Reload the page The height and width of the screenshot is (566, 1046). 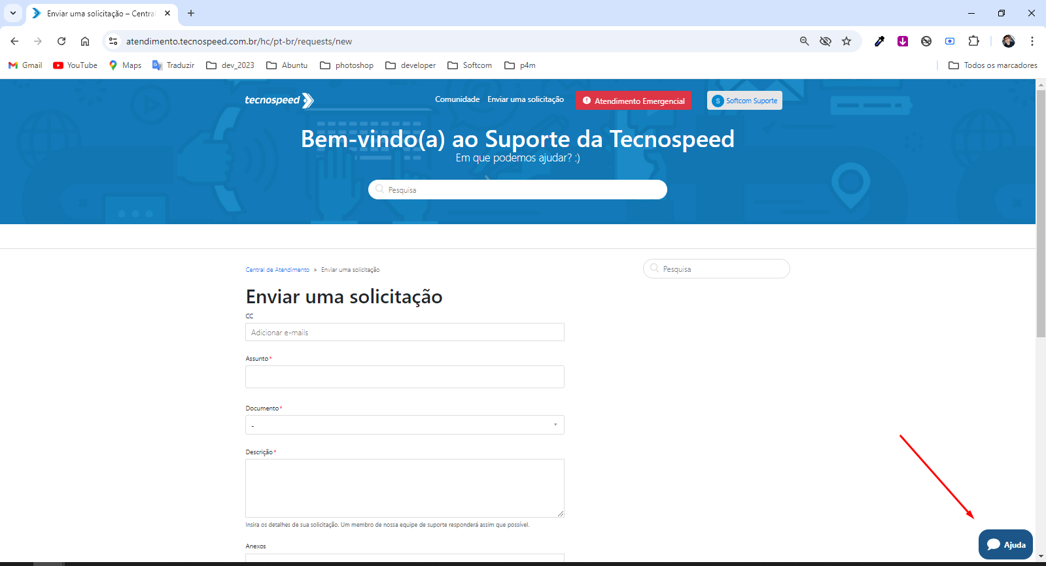tap(61, 41)
